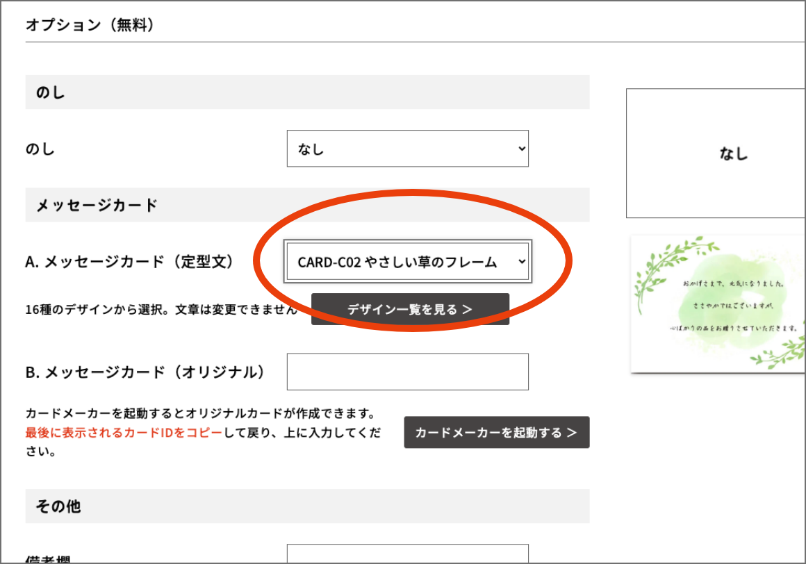Select the green watercolor message card preview
Image resolution: width=806 pixels, height=564 pixels.
click(x=719, y=304)
